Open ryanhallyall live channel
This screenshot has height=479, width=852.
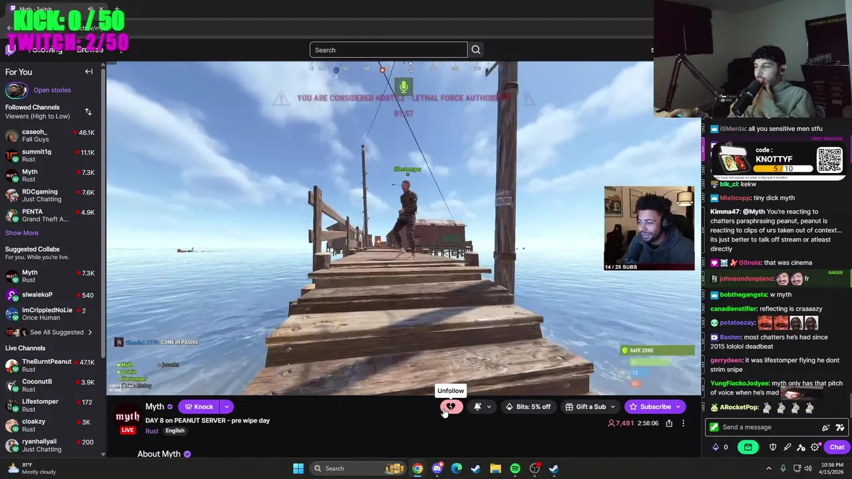(52, 445)
